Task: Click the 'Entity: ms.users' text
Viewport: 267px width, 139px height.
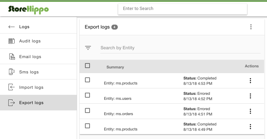Action: pos(118,99)
